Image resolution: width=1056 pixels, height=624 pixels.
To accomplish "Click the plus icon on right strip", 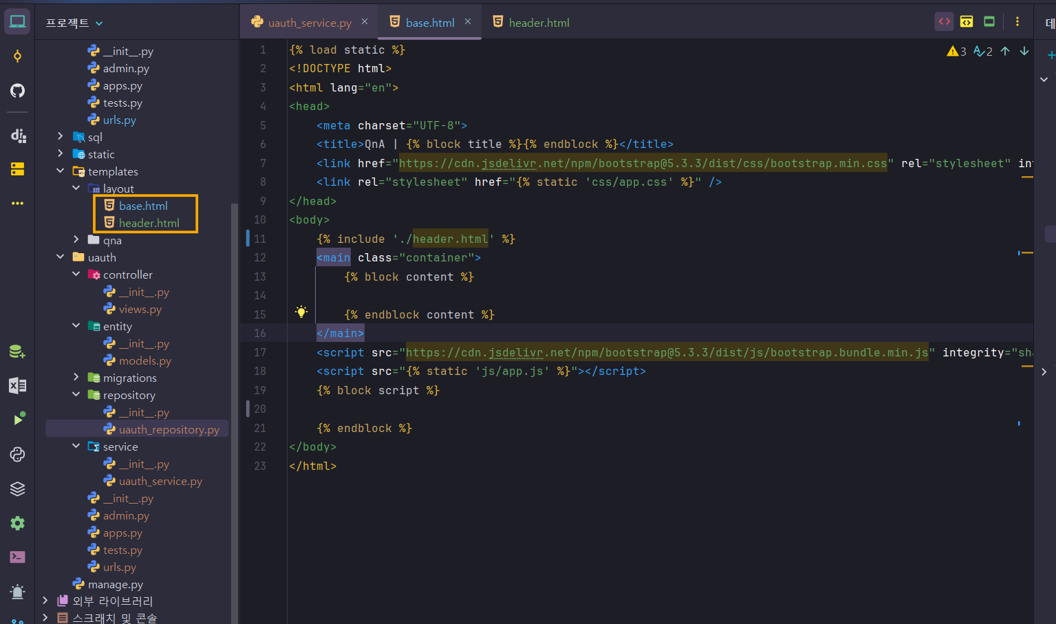I will (1050, 54).
